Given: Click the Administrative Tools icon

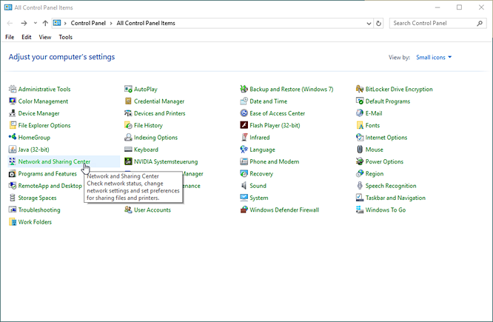Looking at the screenshot, I should tap(13, 89).
